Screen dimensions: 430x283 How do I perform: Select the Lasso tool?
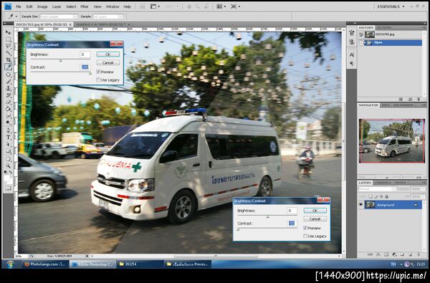[8, 46]
